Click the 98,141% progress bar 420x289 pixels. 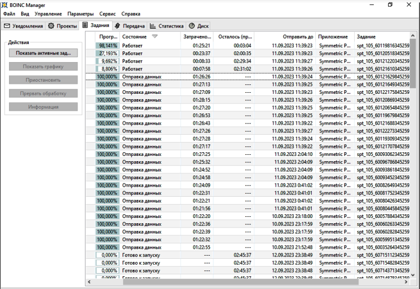pos(107,46)
